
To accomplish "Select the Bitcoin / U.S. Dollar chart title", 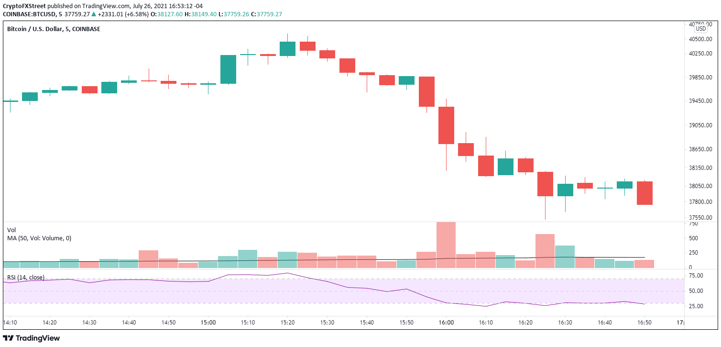I will (x=54, y=29).
